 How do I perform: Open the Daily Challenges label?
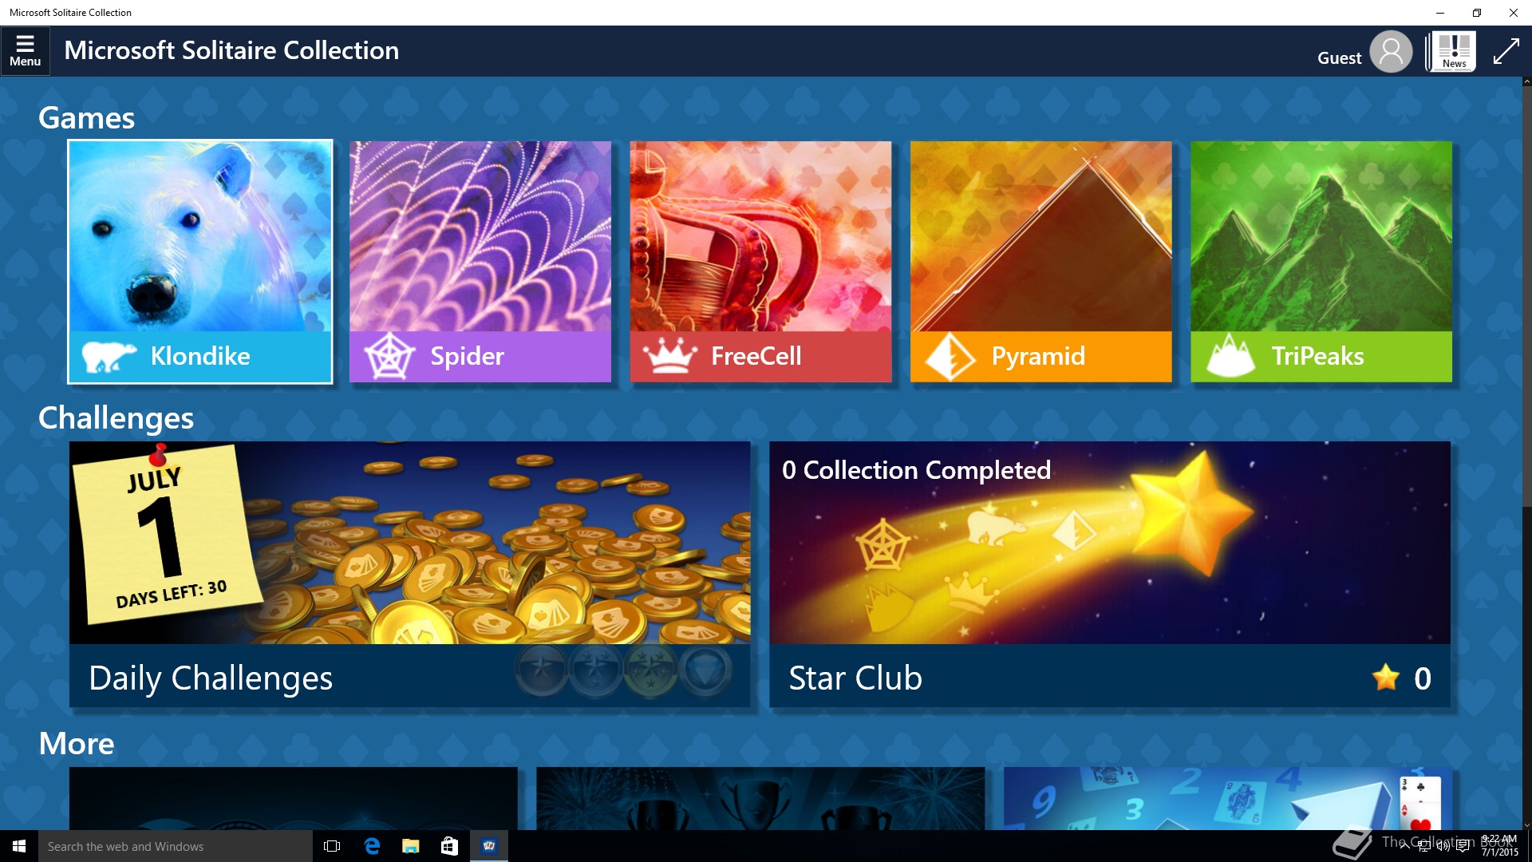pyautogui.click(x=211, y=678)
